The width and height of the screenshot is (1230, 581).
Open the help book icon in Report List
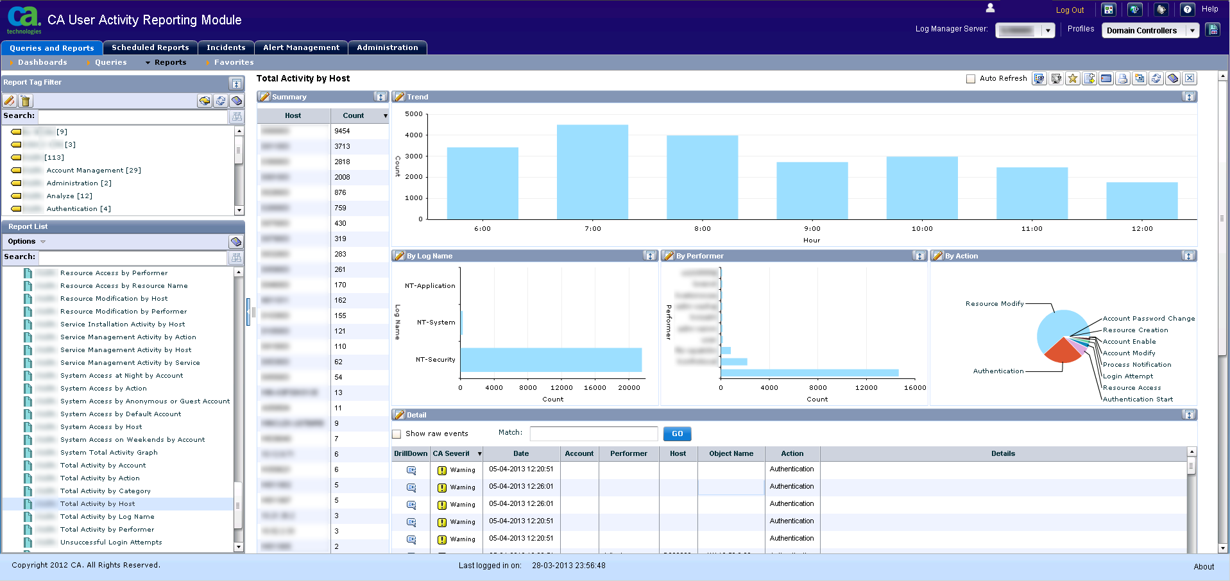(236, 242)
